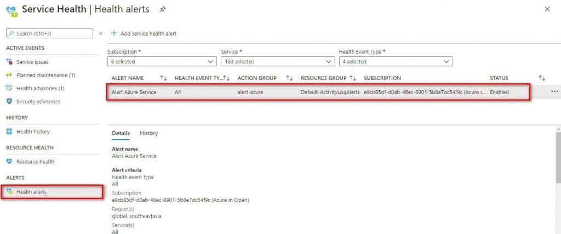Click the Service Health heart logo icon
The image size is (561, 234).
pos(12,11)
